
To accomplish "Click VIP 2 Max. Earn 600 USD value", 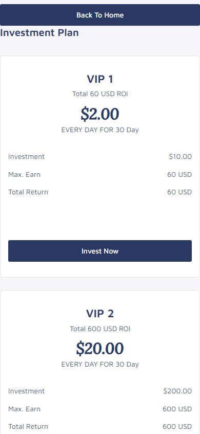I will point(177,409).
